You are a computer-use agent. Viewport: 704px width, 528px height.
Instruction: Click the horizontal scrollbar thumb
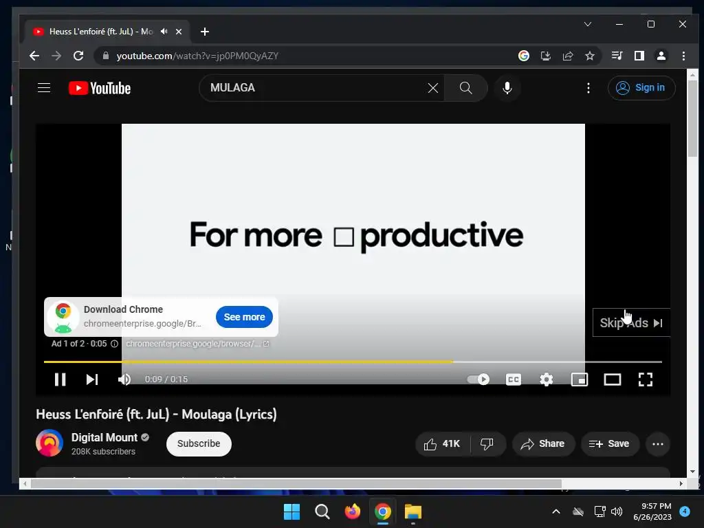click(x=296, y=483)
